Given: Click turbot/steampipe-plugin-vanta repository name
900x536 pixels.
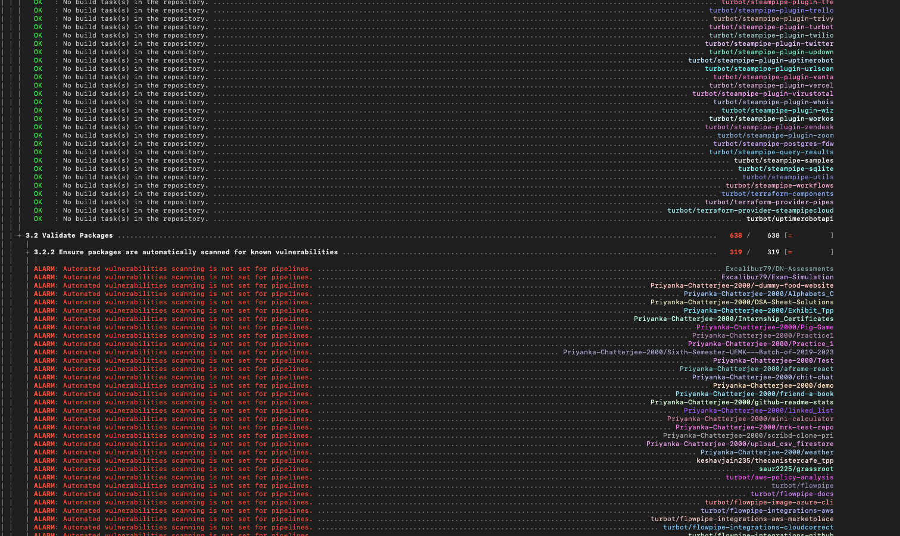Looking at the screenshot, I should pyautogui.click(x=773, y=77).
